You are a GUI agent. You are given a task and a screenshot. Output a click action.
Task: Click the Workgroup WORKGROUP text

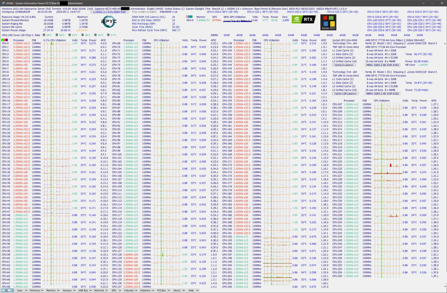[16, 12]
